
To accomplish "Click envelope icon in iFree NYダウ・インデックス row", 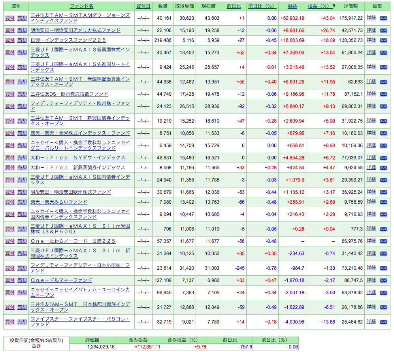I will click(383, 158).
